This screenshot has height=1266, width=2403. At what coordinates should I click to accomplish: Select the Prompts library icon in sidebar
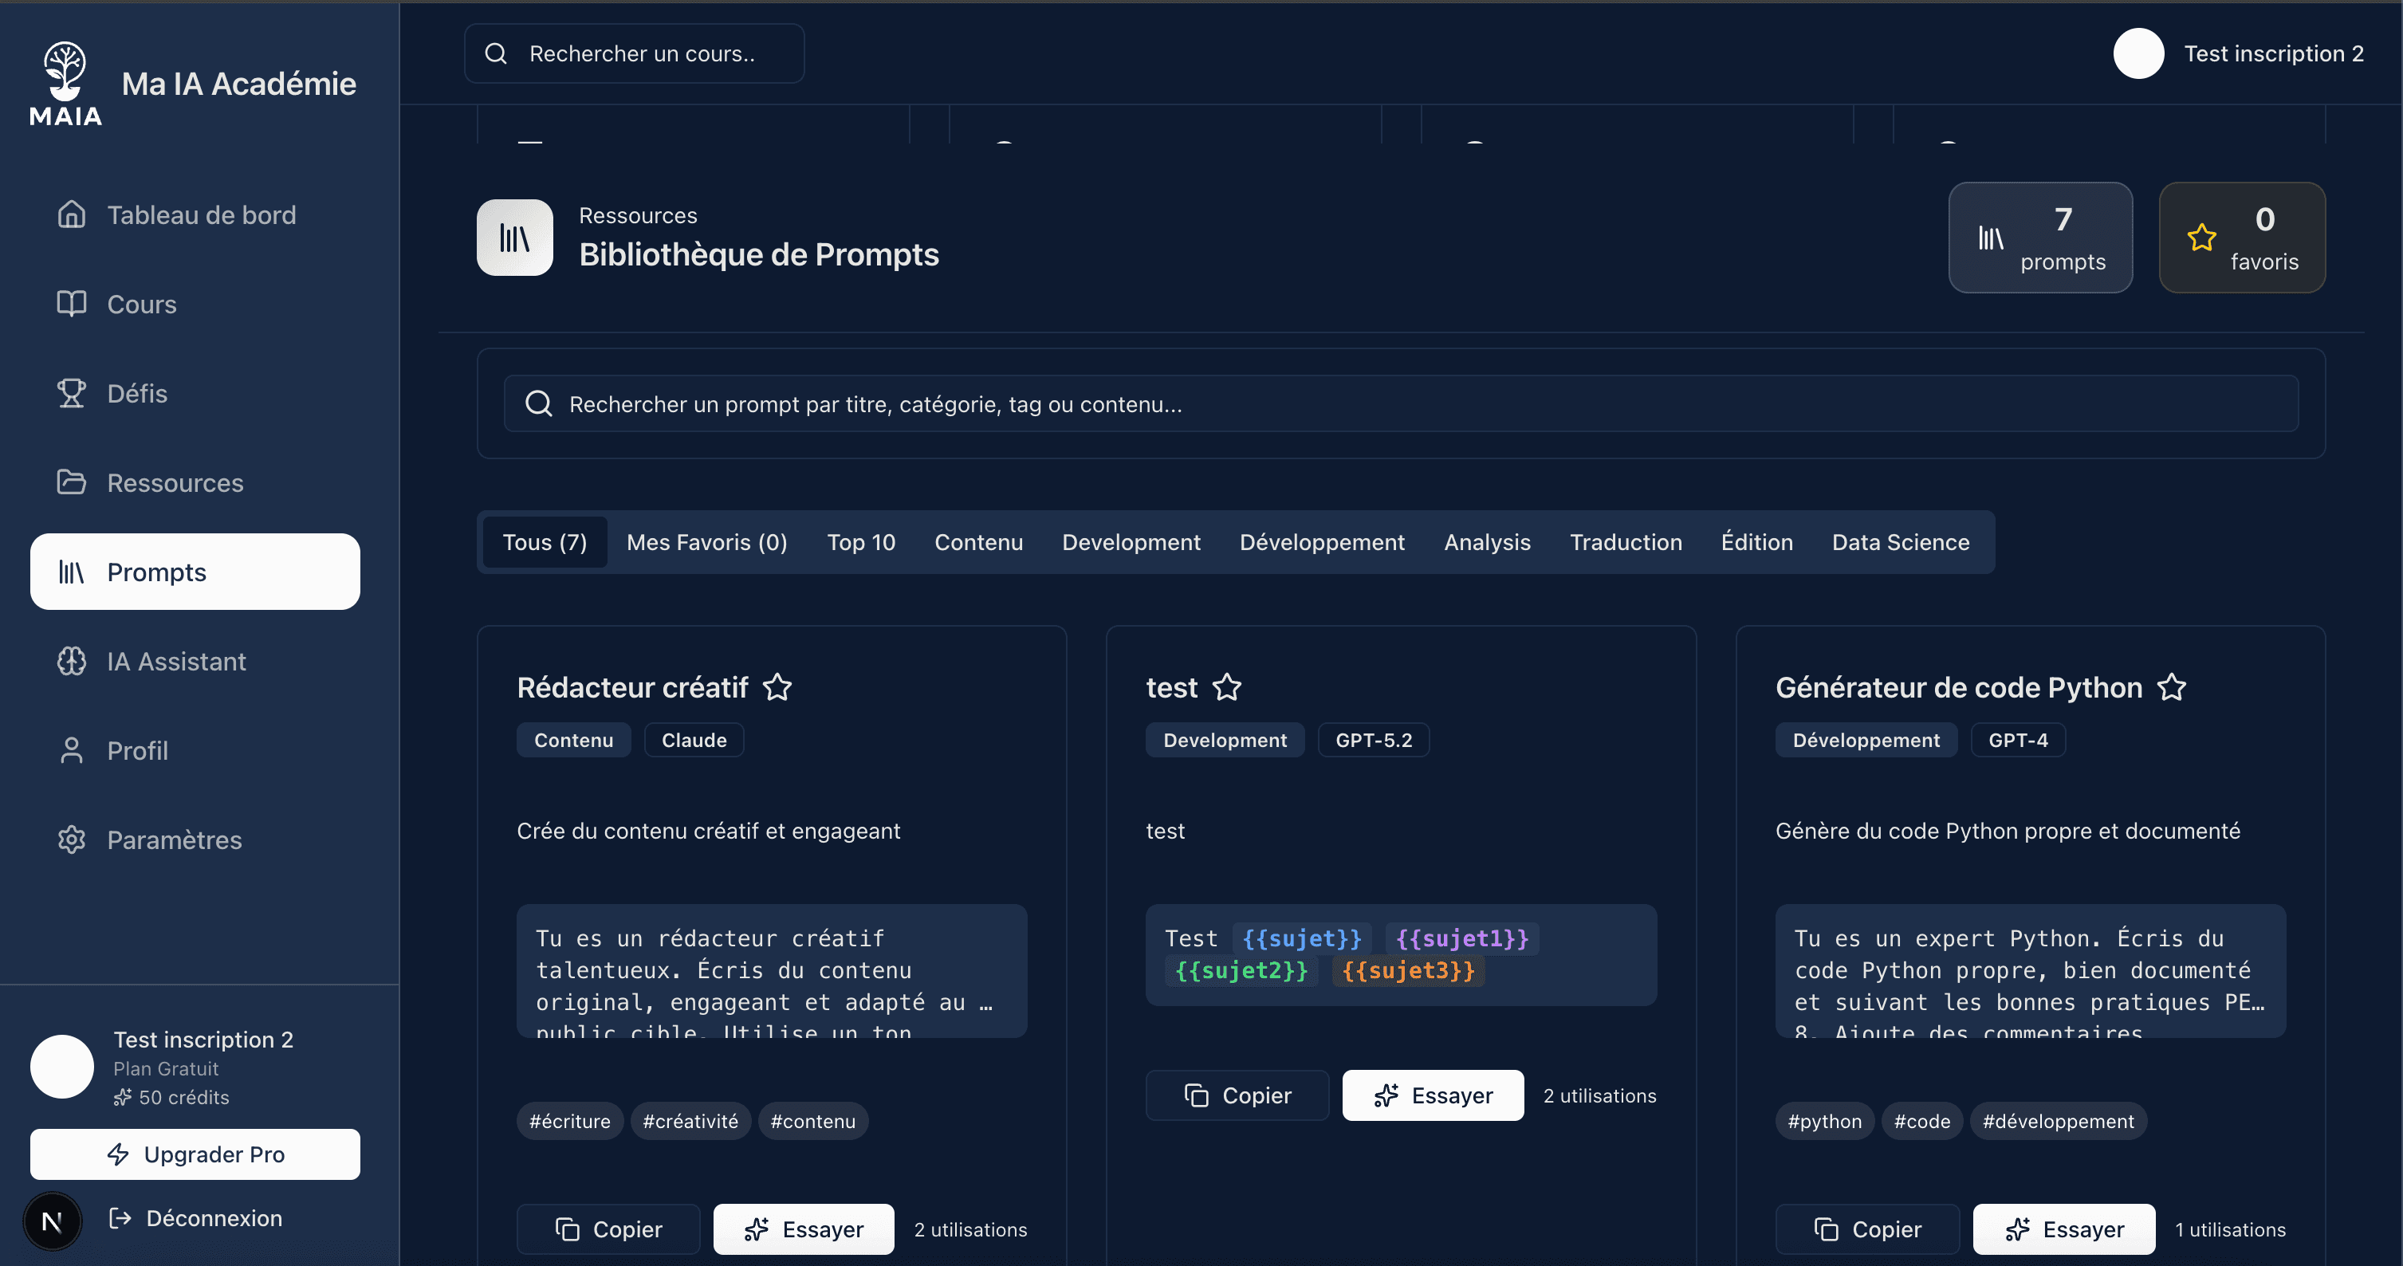pos(72,572)
